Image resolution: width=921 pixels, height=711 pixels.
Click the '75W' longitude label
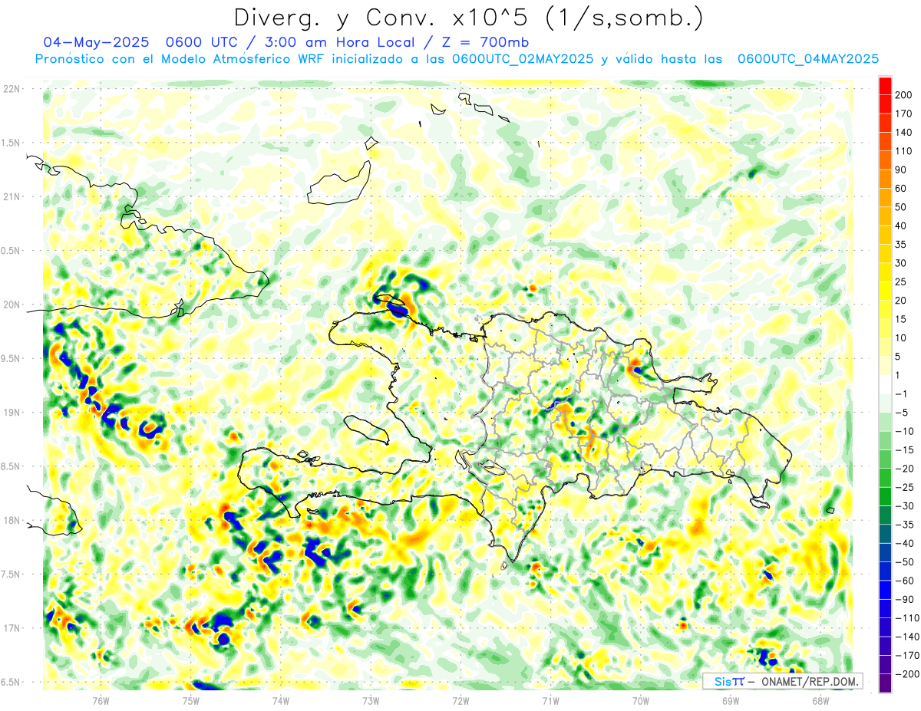(x=190, y=700)
